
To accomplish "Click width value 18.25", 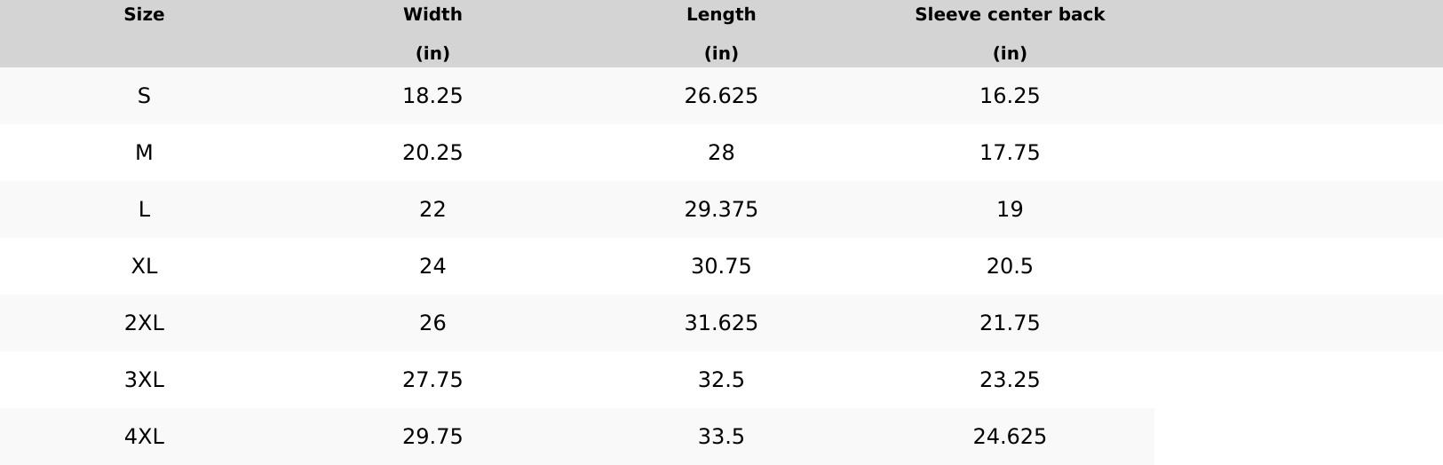I will (x=432, y=96).
